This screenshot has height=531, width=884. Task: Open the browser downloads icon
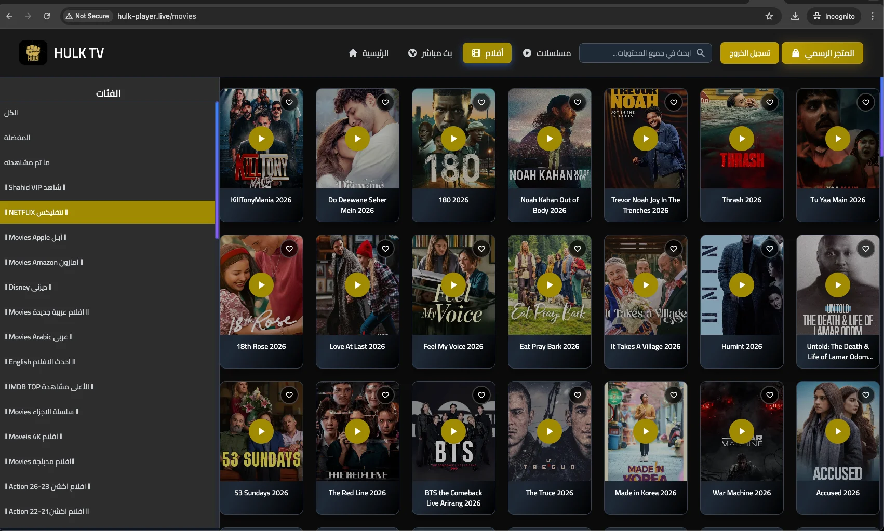795,16
